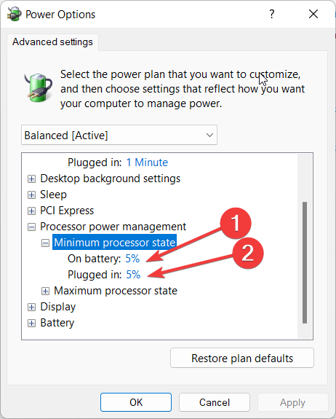Collapse Minimum processor state node
The image size is (336, 419).
(45, 243)
